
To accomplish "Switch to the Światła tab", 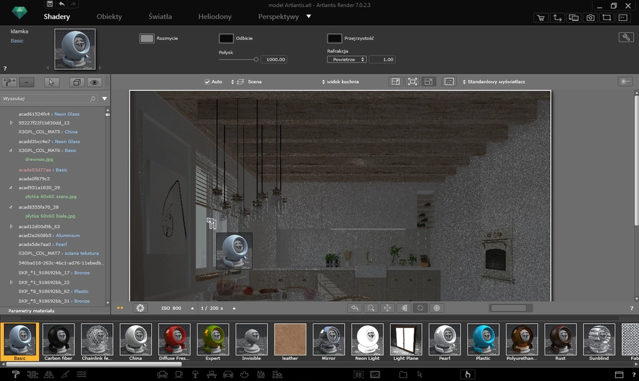I will coord(160,17).
